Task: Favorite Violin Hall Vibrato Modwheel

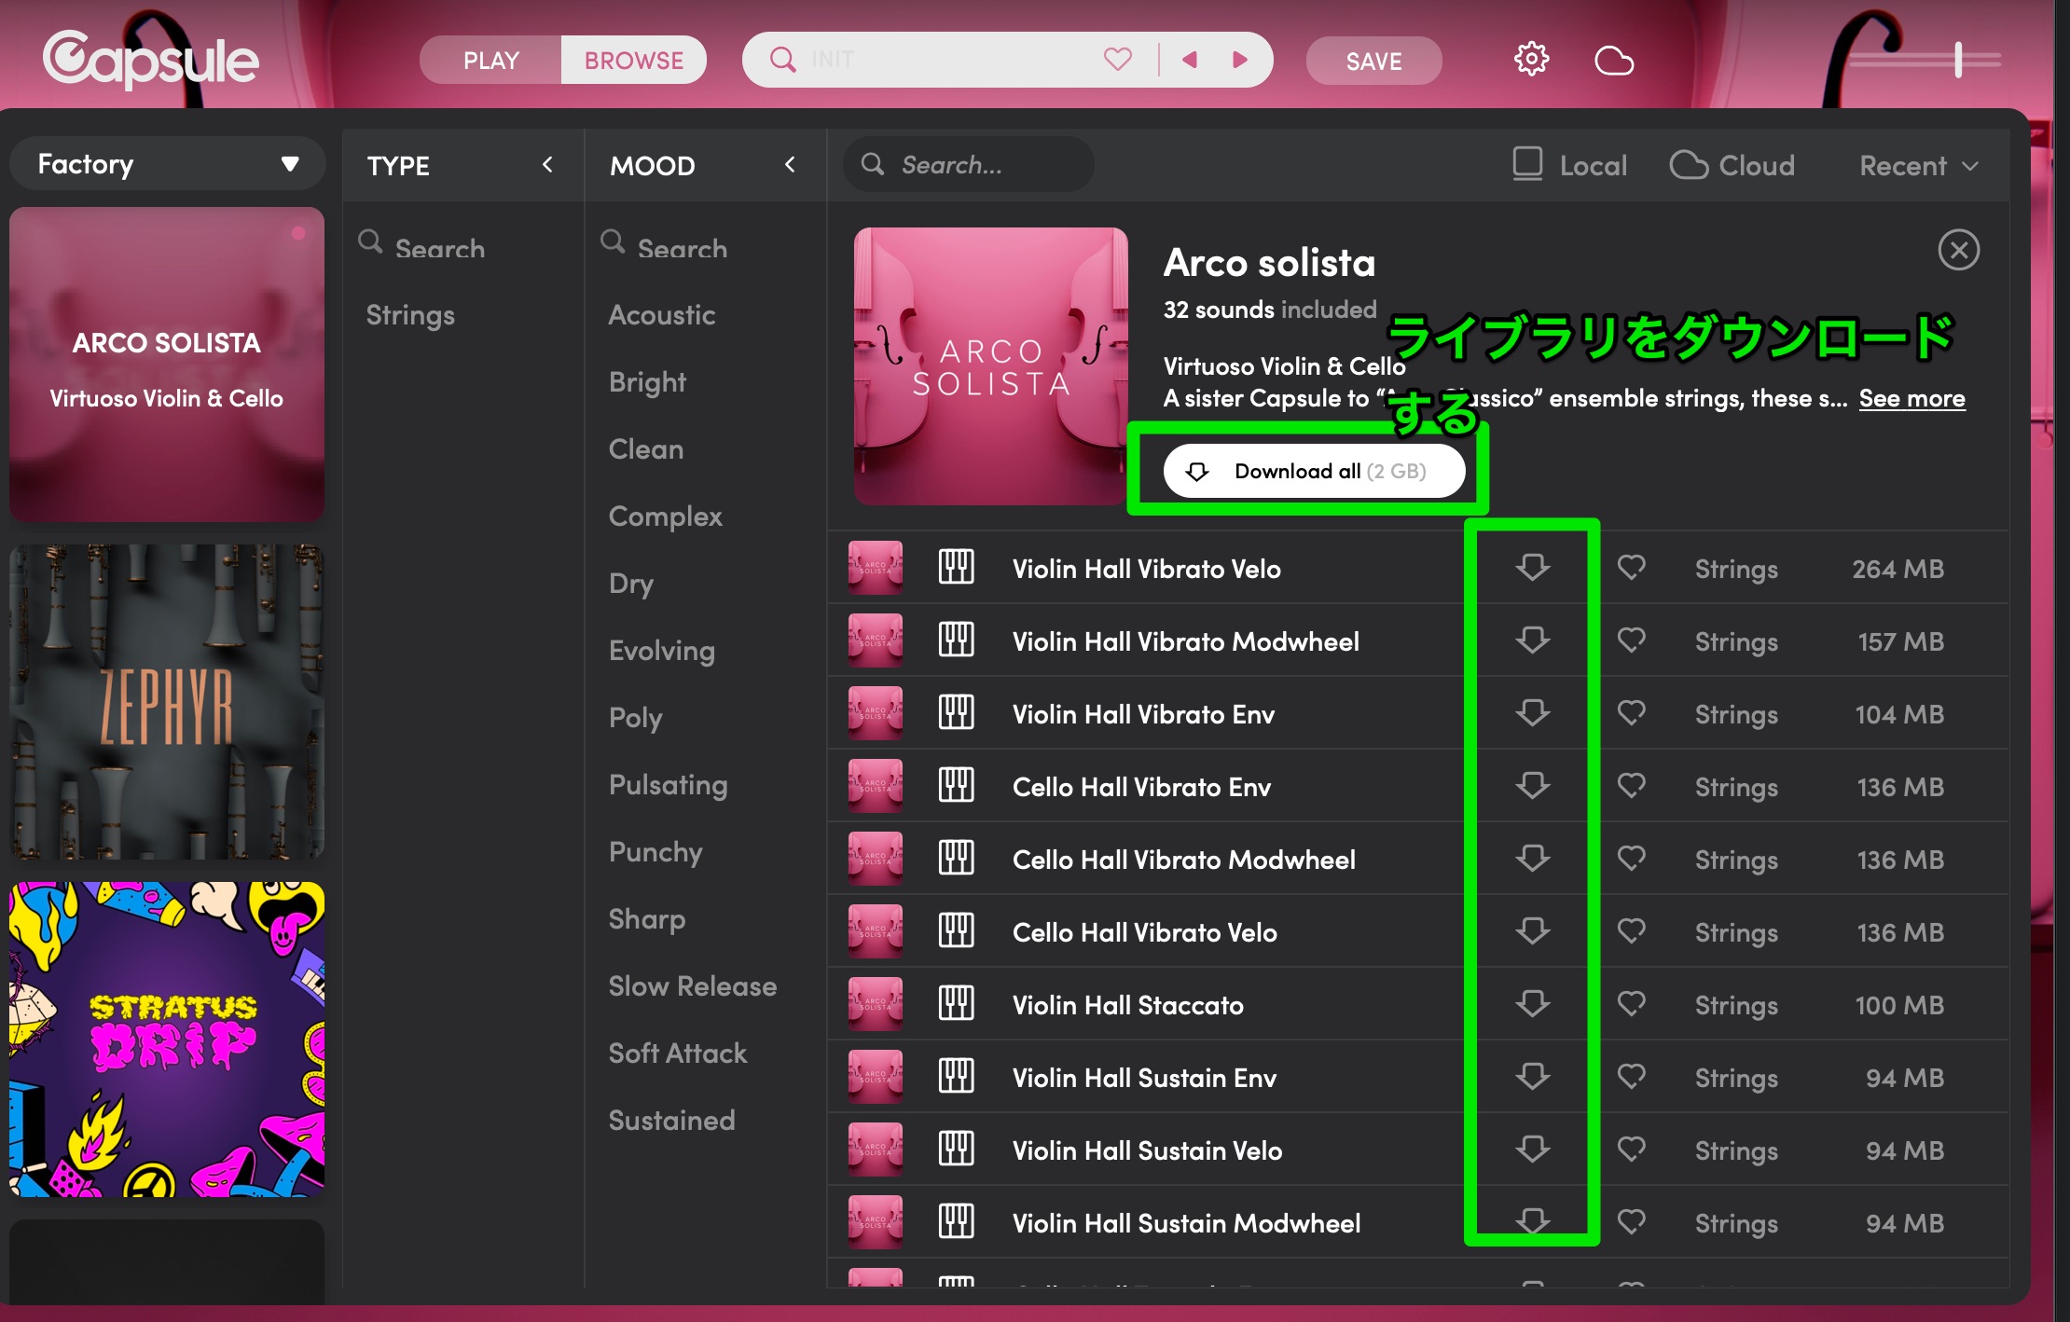Action: (x=1631, y=640)
